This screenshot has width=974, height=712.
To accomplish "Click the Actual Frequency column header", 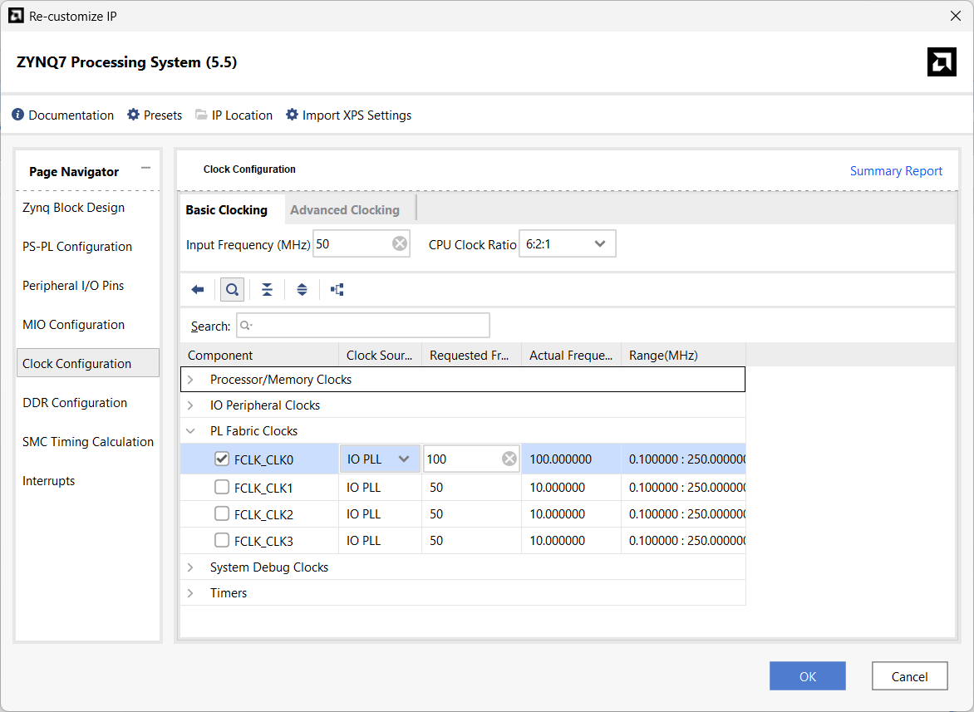I will pyautogui.click(x=572, y=355).
